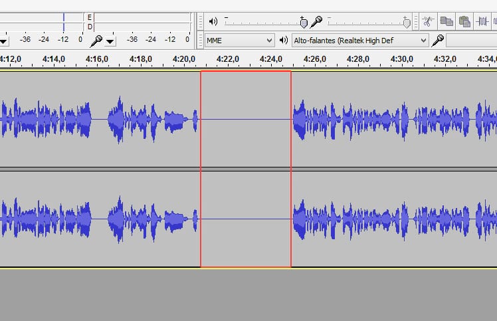Click the recording meter microphone icon
Image resolution: width=497 pixels, height=321 pixels.
pyautogui.click(x=96, y=41)
